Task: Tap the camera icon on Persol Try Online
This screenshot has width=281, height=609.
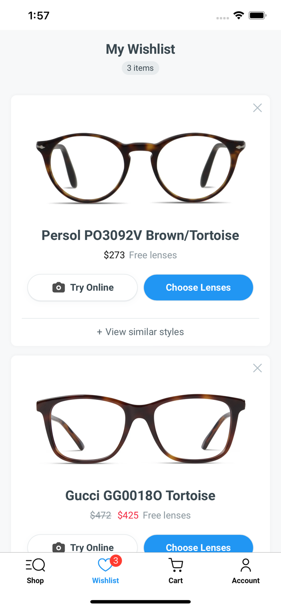Action: [x=59, y=287]
